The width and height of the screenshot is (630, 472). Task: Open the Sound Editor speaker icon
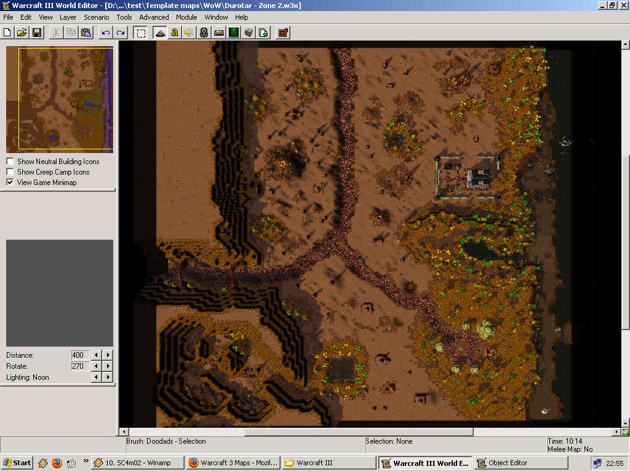click(189, 33)
